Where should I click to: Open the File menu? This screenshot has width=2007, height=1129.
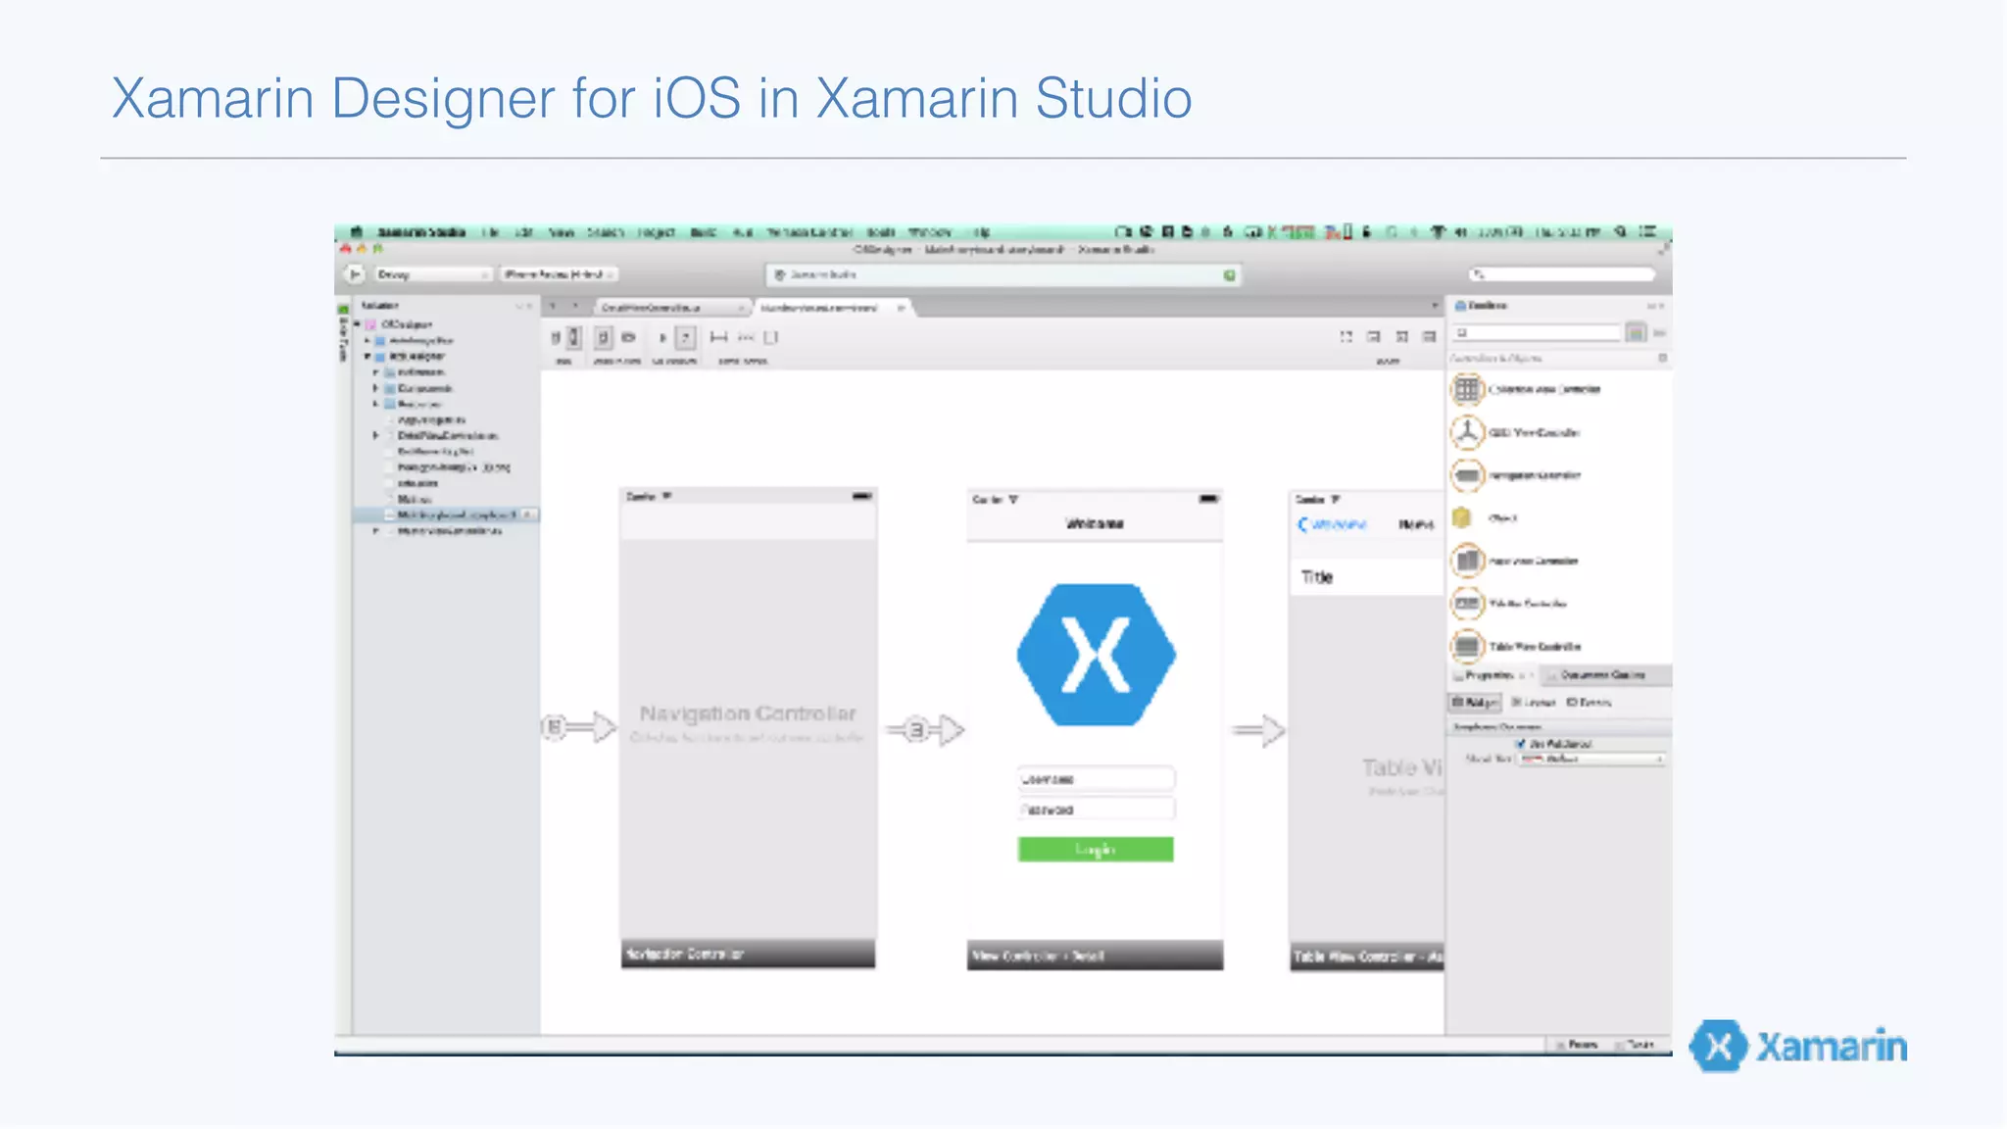click(x=491, y=232)
